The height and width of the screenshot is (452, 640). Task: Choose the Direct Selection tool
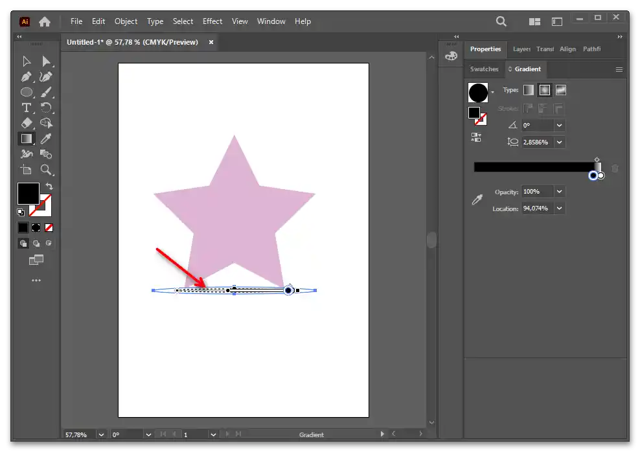coord(46,62)
